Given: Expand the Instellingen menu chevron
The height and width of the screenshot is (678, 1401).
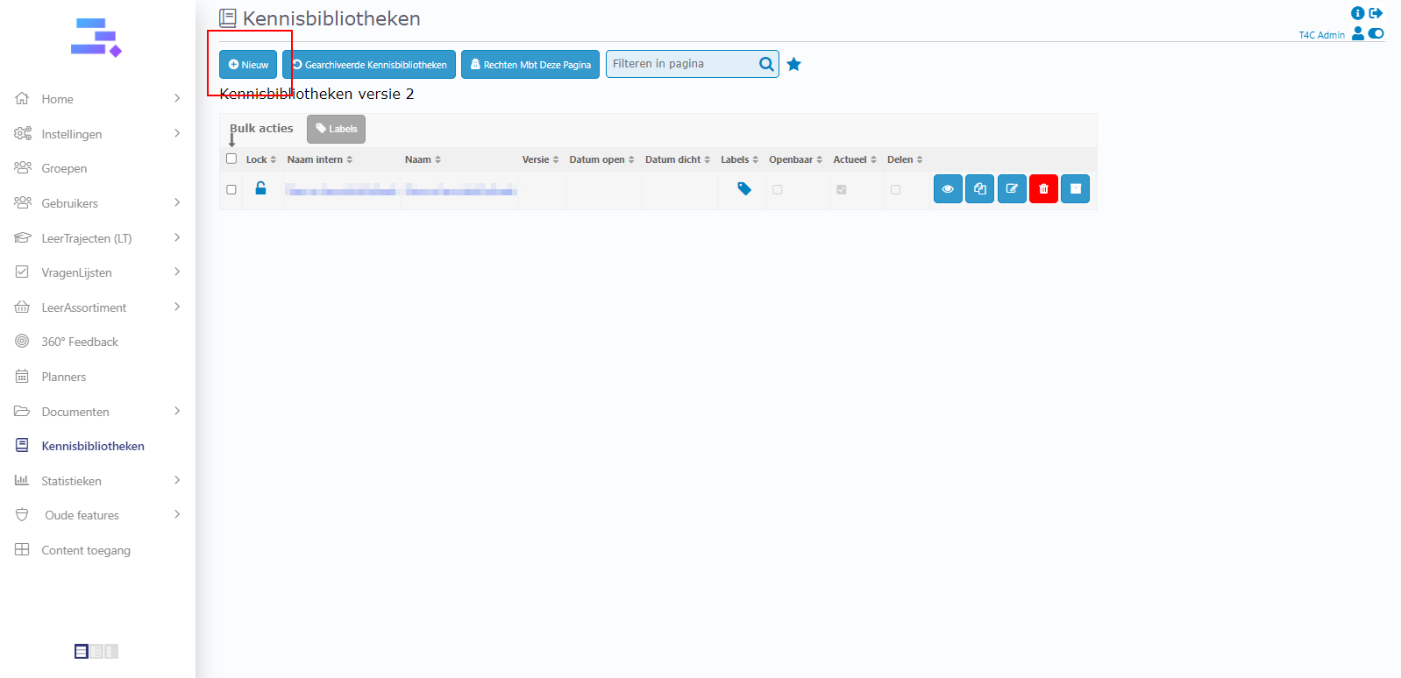Looking at the screenshot, I should pyautogui.click(x=177, y=133).
